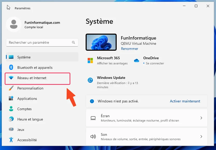Minimize the Paramètres window

184,6
